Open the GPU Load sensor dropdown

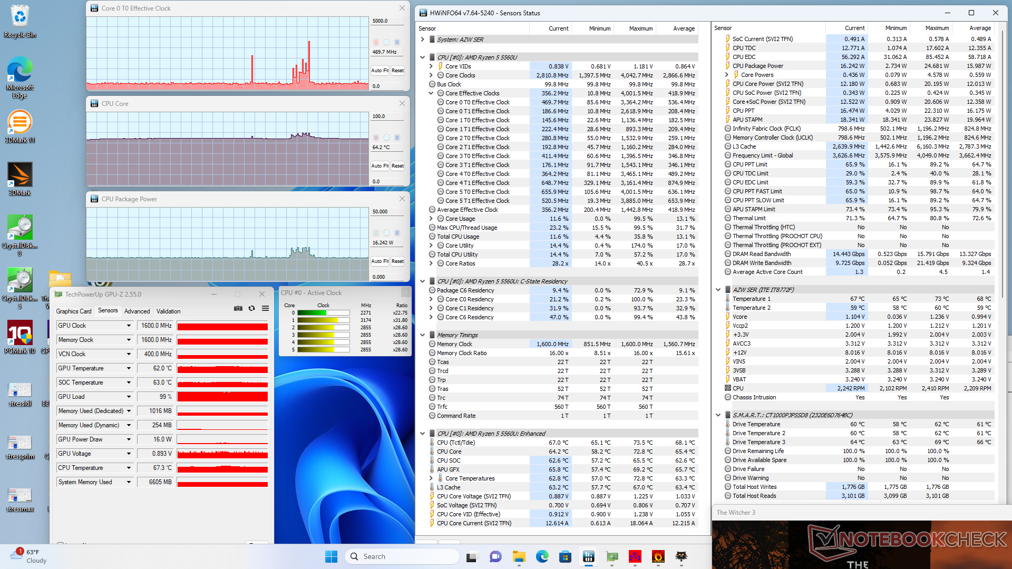pyautogui.click(x=129, y=397)
